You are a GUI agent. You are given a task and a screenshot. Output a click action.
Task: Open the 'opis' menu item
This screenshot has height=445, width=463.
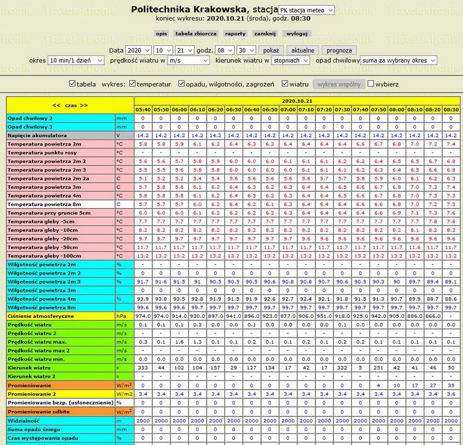click(x=161, y=34)
